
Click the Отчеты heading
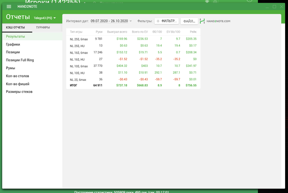pos(18,17)
